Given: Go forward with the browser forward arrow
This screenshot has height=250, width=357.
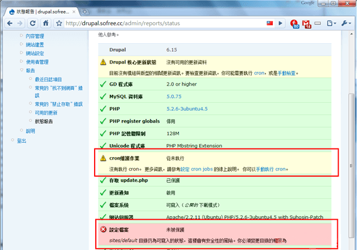Looking at the screenshot, I should click(20, 23).
